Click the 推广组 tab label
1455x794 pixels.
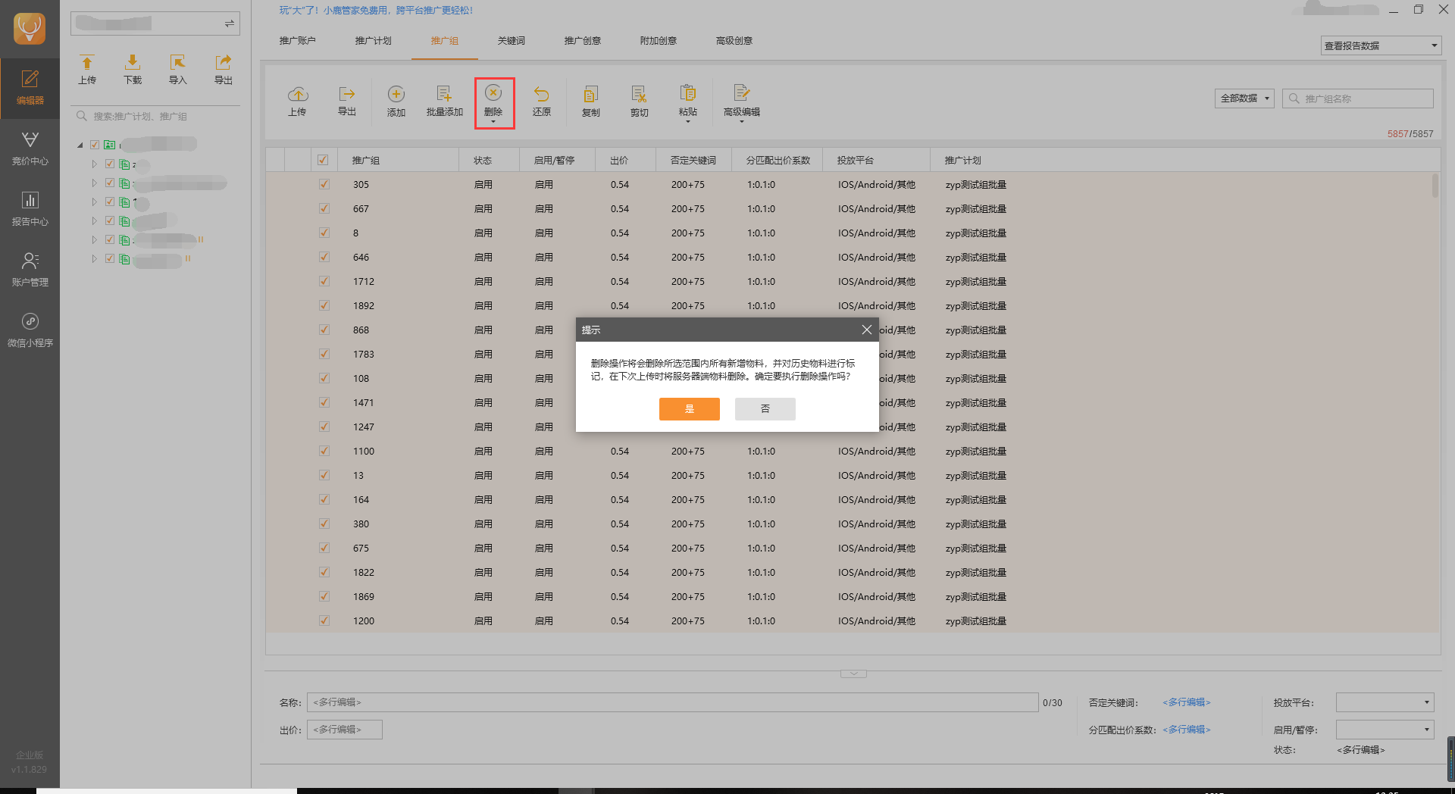(445, 41)
